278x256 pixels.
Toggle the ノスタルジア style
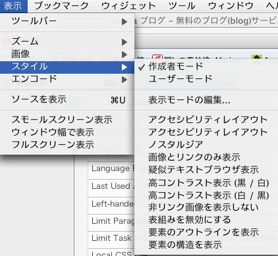pos(206,145)
